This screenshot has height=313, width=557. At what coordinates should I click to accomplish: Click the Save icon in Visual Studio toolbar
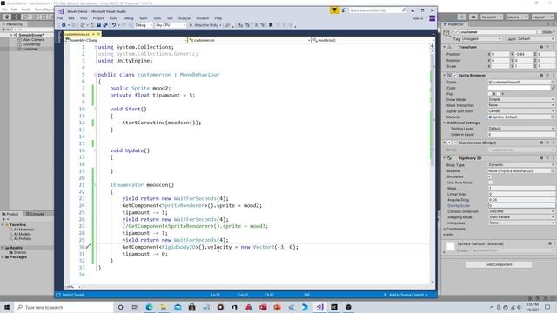[x=98, y=25]
